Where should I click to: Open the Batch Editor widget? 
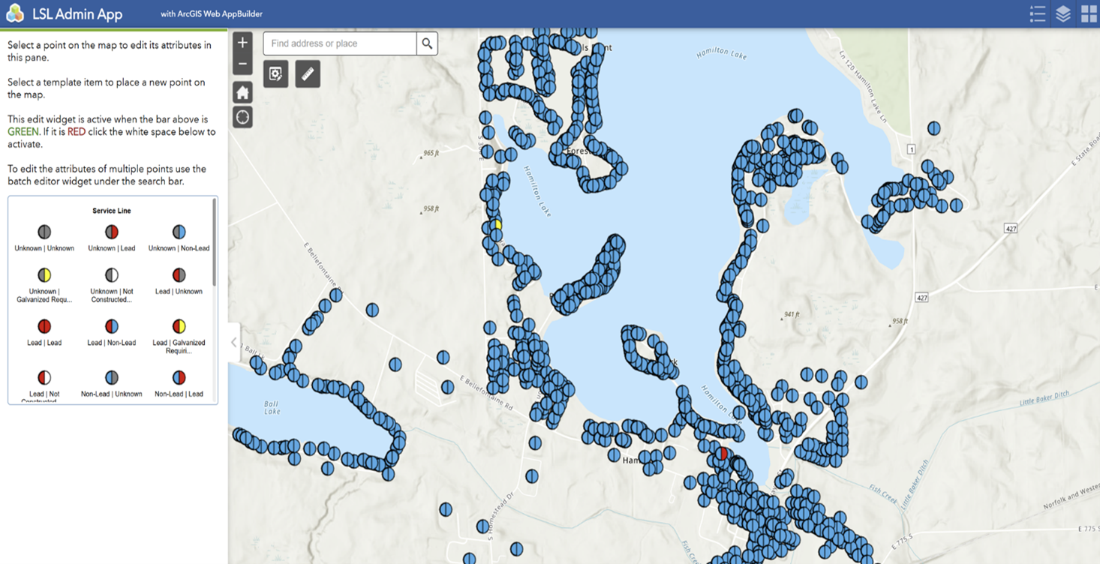275,73
